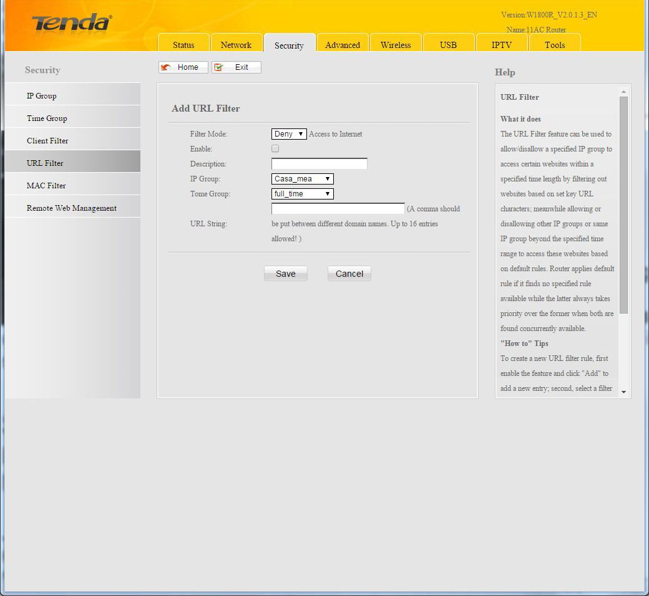The width and height of the screenshot is (649, 596).
Task: Expand the IP Group Casa_mea dropdown
Action: (x=302, y=179)
